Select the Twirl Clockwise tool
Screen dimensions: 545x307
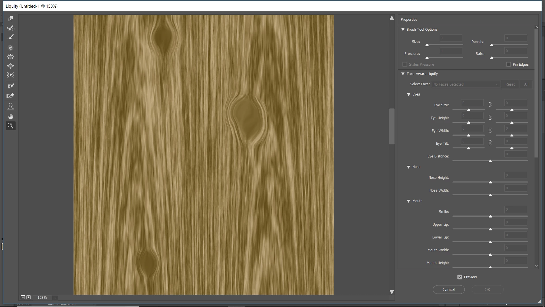(11, 48)
